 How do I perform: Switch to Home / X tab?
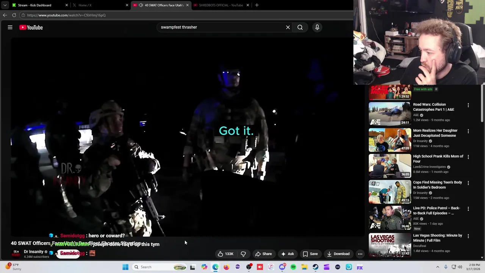100,5
